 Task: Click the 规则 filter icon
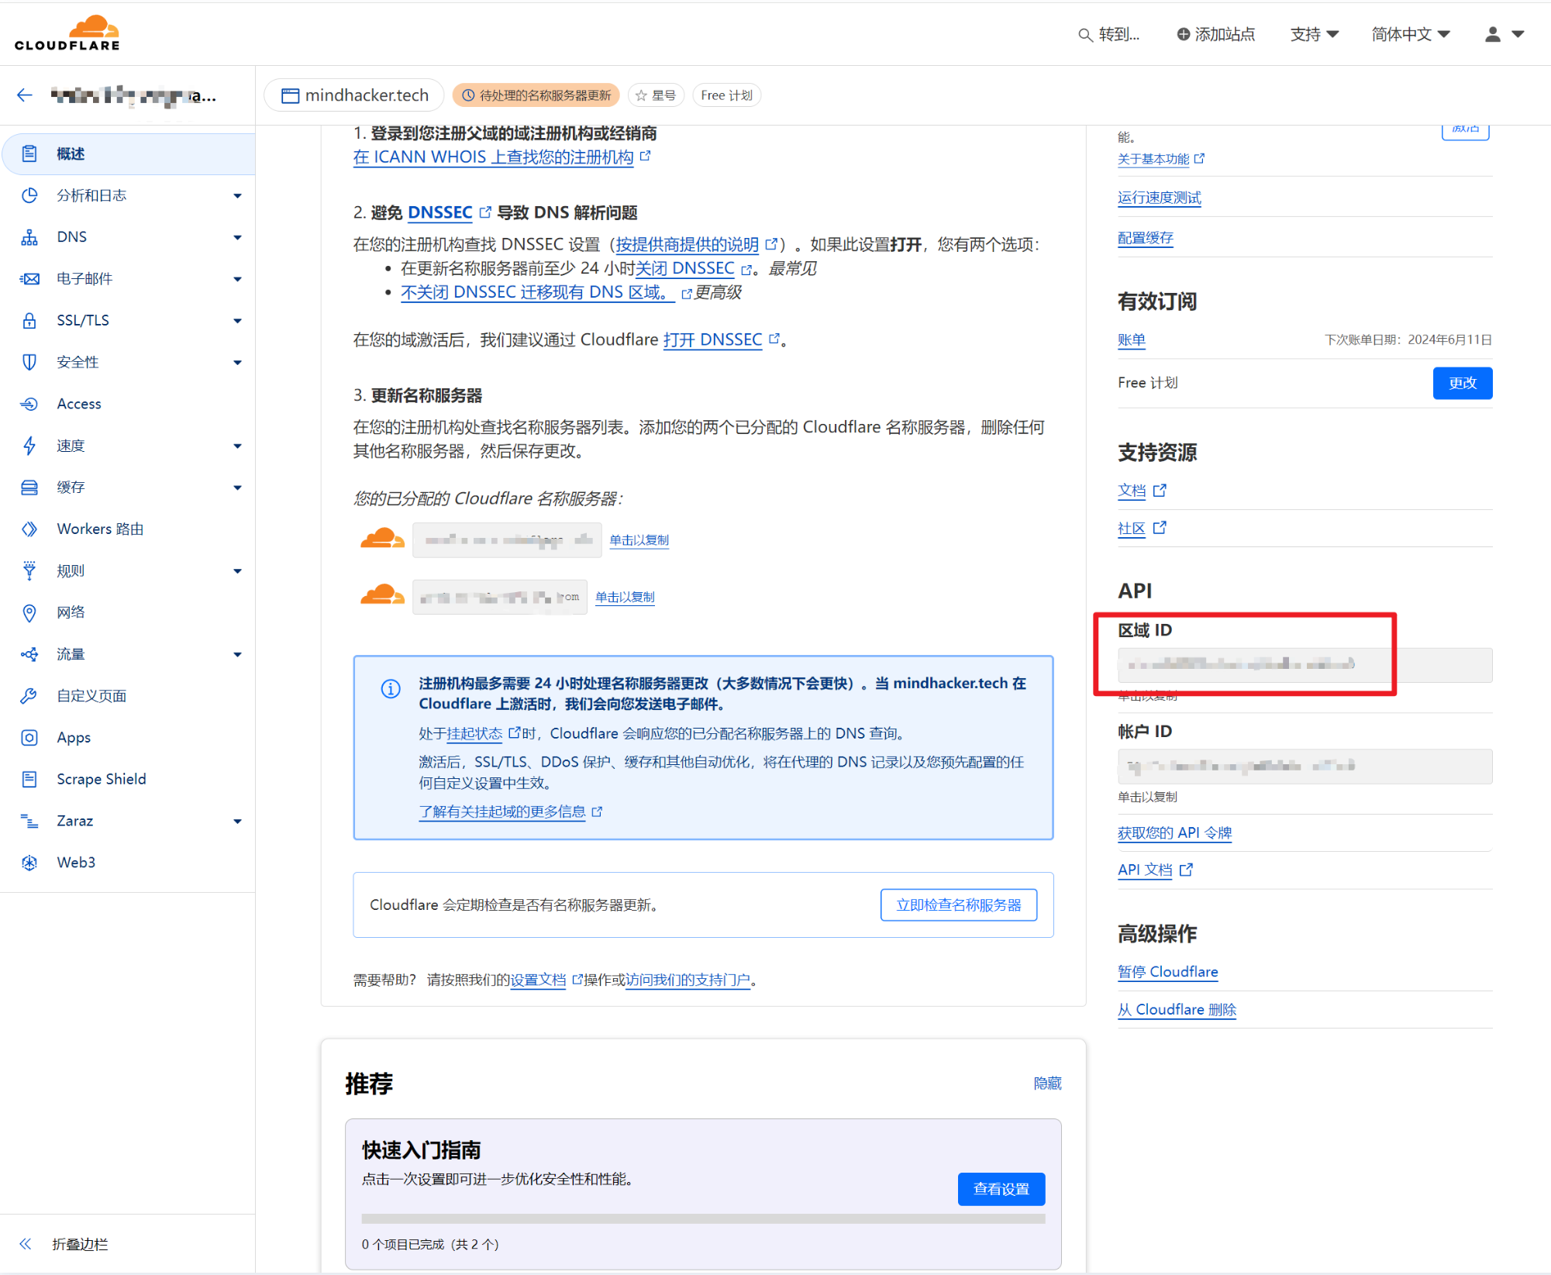click(x=29, y=570)
